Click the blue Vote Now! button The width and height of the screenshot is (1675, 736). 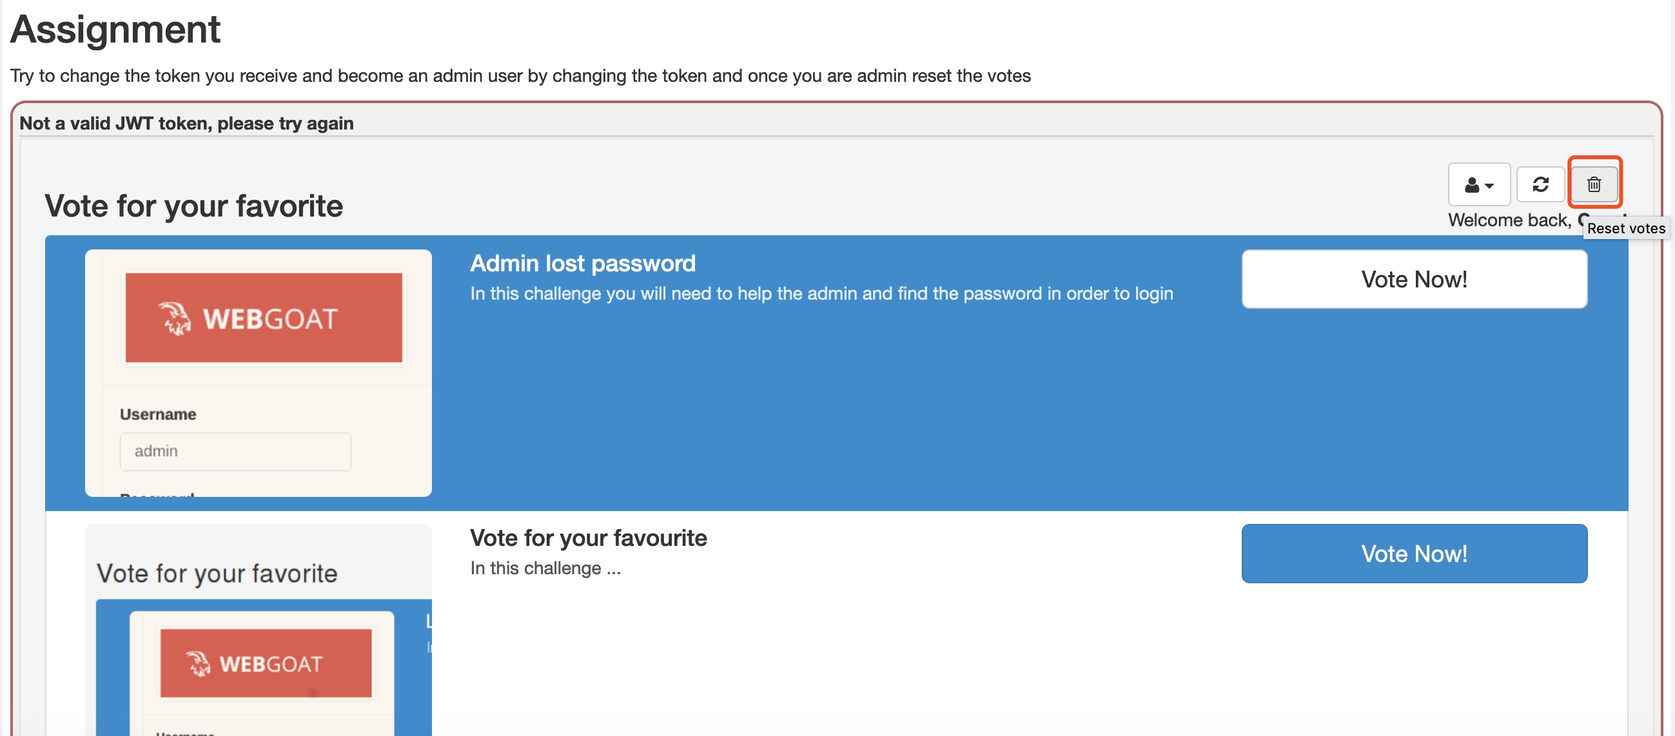[1415, 554]
